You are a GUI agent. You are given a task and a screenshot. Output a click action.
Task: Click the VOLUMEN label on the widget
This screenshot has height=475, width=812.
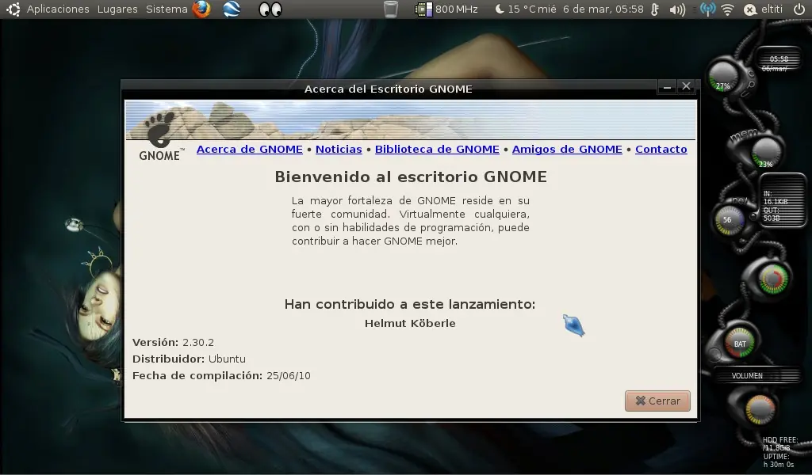click(x=747, y=376)
